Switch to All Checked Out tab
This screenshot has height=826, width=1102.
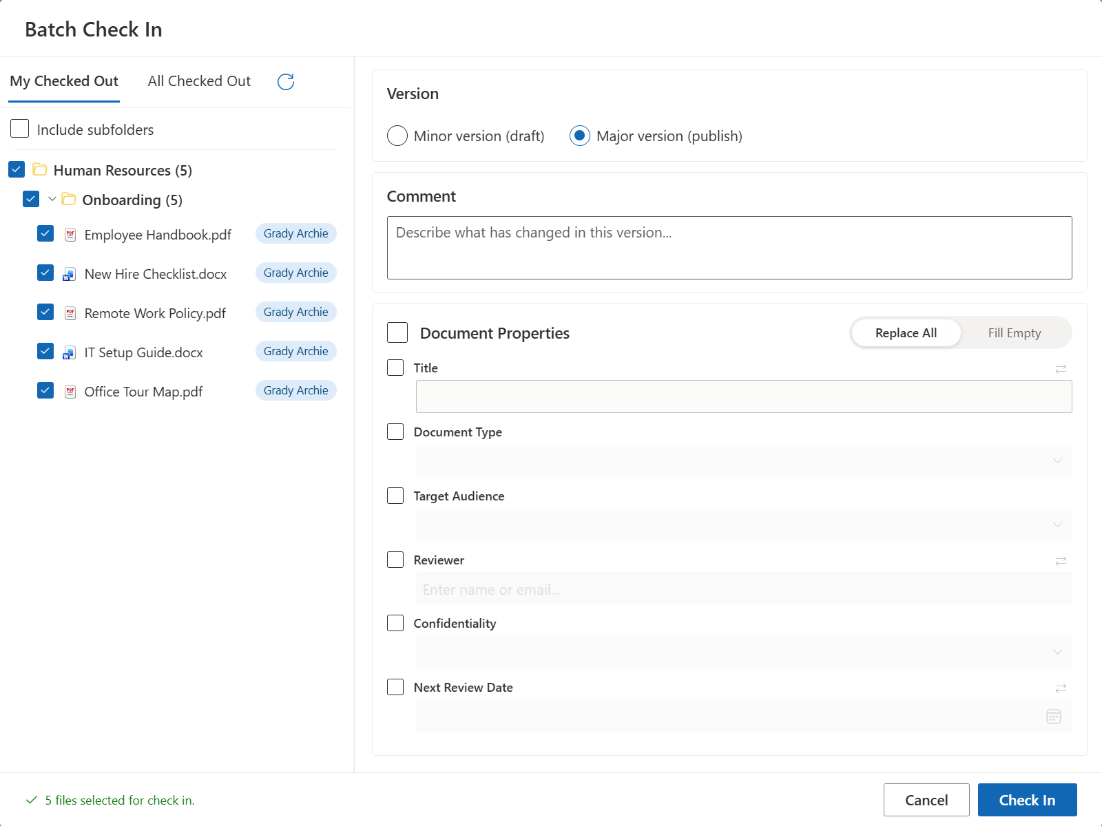(x=199, y=81)
